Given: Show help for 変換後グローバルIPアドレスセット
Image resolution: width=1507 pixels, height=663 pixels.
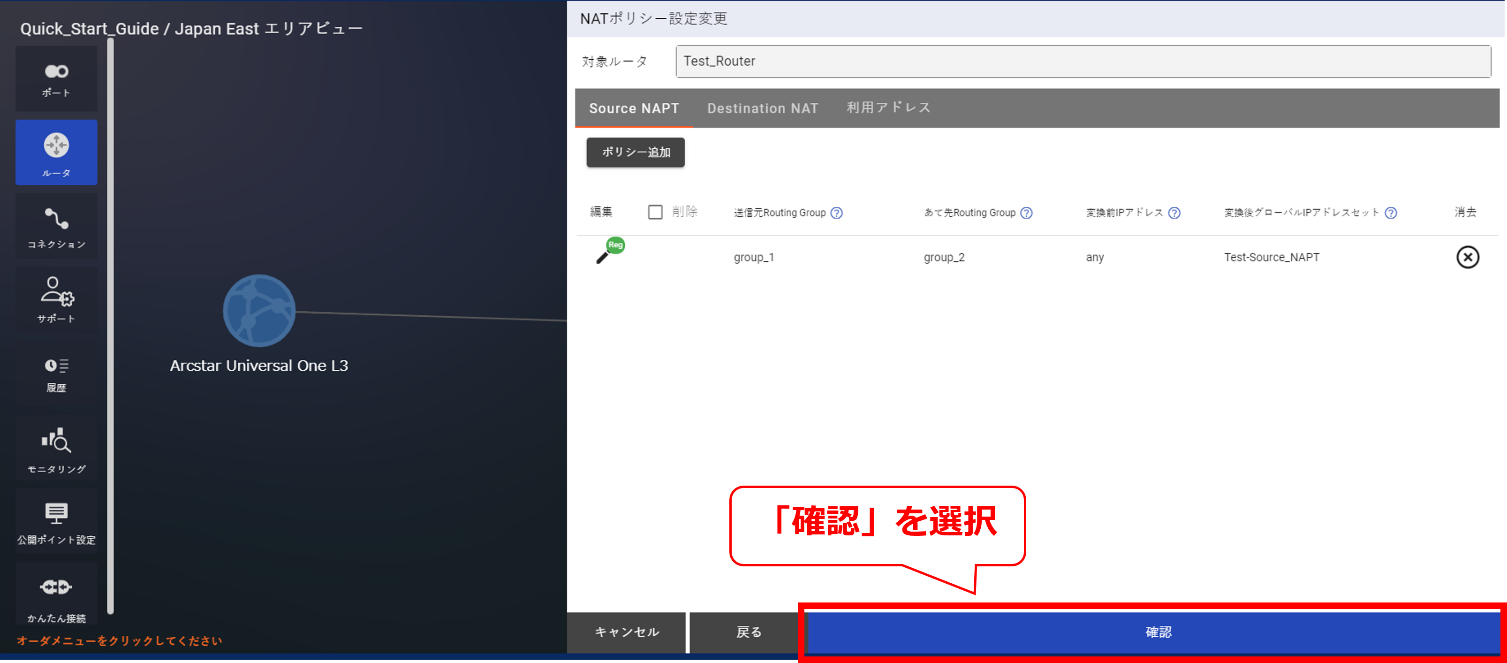Looking at the screenshot, I should coord(1391,213).
